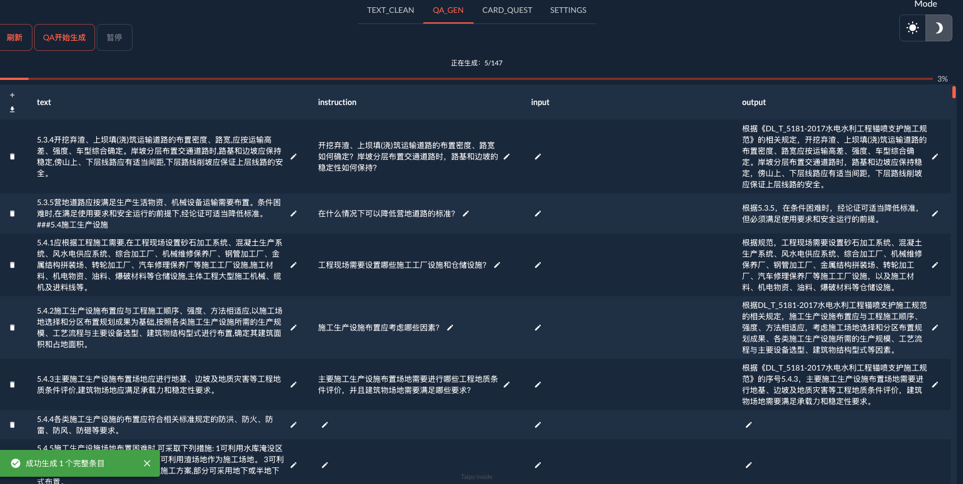Image resolution: width=963 pixels, height=484 pixels.
Task: Click the 暂停 pause button
Action: pos(114,37)
